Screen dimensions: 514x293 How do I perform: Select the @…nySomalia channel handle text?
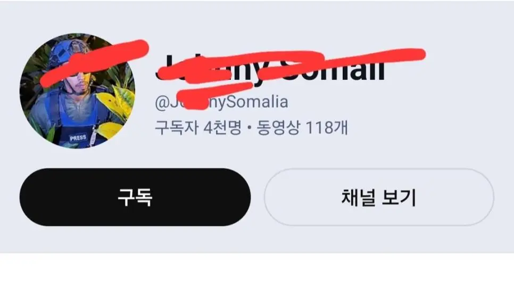click(221, 102)
